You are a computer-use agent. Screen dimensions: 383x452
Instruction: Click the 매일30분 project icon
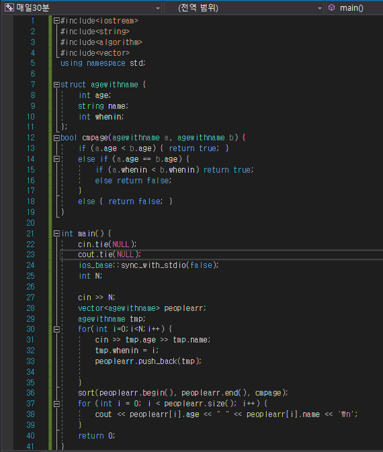(9, 7)
